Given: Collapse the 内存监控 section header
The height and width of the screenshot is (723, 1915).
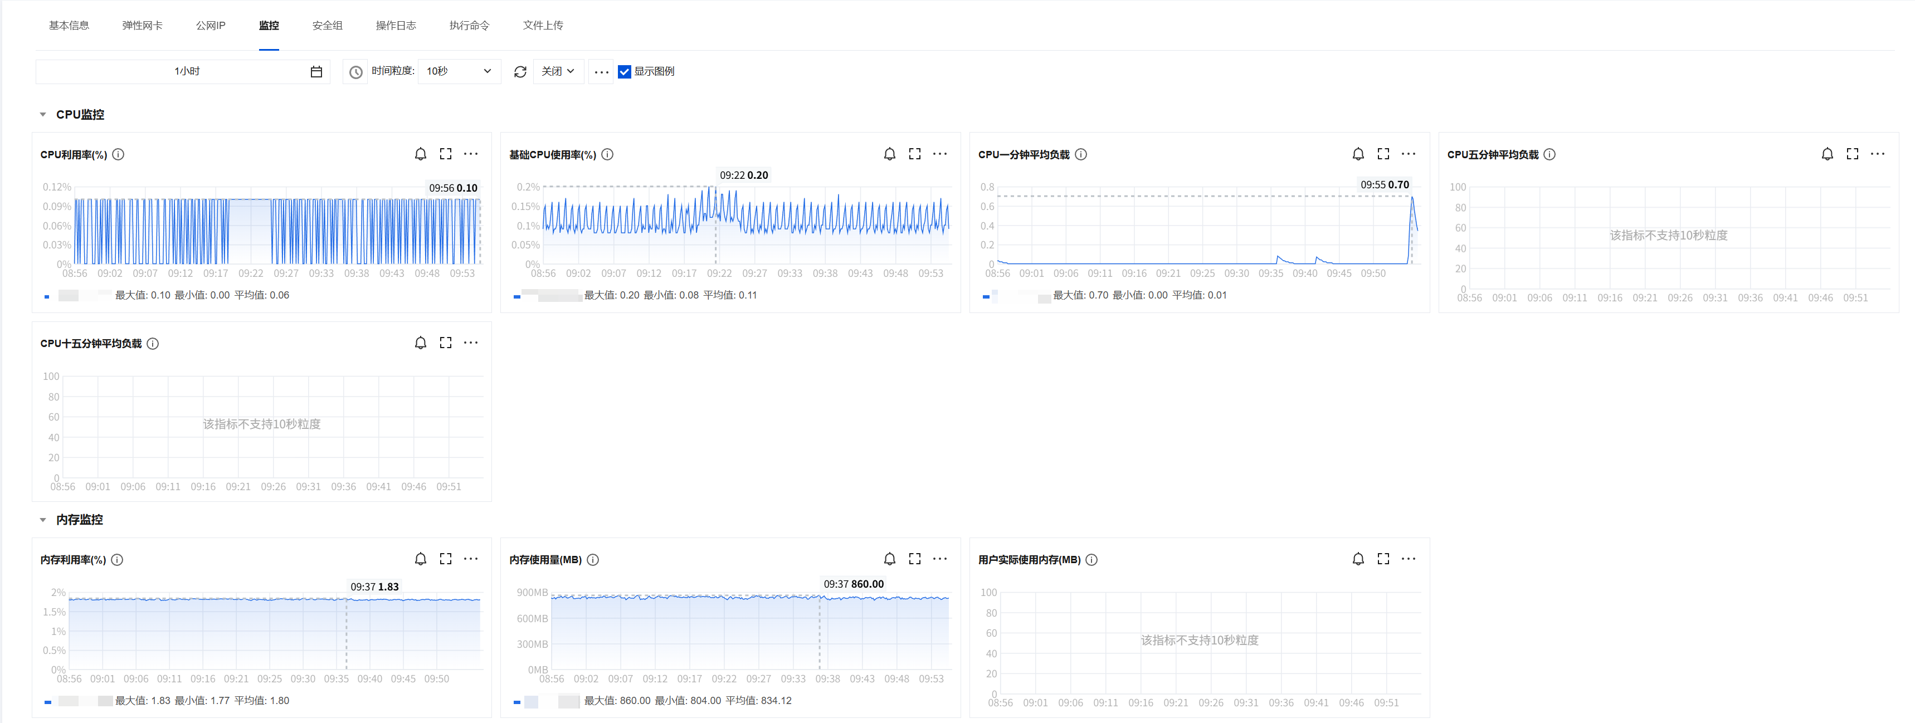Looking at the screenshot, I should point(43,519).
